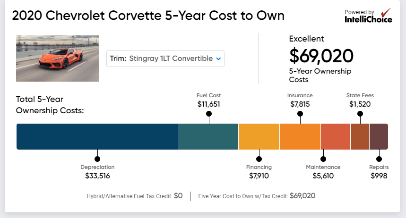The image size is (406, 218).
Task: Select the brown State Fees bar segment
Action: click(360, 136)
